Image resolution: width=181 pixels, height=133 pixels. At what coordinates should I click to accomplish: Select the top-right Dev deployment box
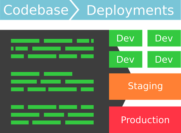(164, 38)
